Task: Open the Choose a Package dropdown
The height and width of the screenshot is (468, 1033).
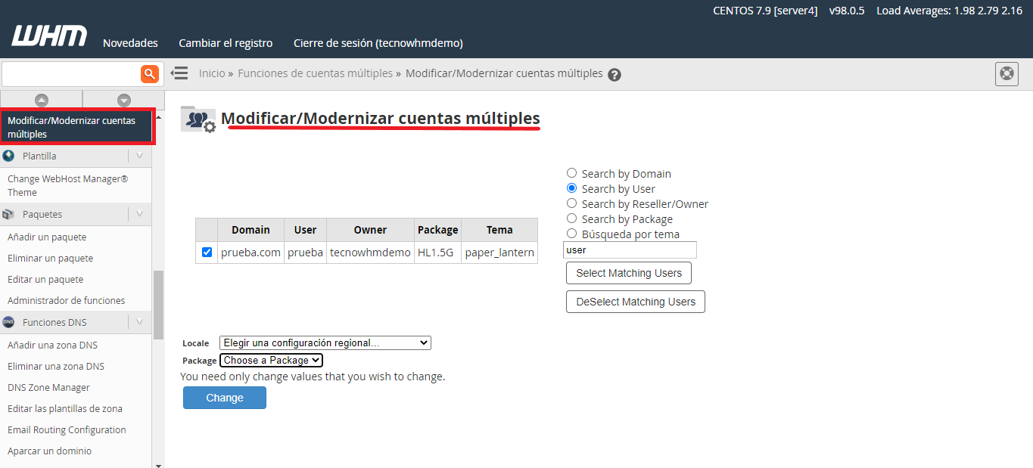Action: [x=271, y=361]
